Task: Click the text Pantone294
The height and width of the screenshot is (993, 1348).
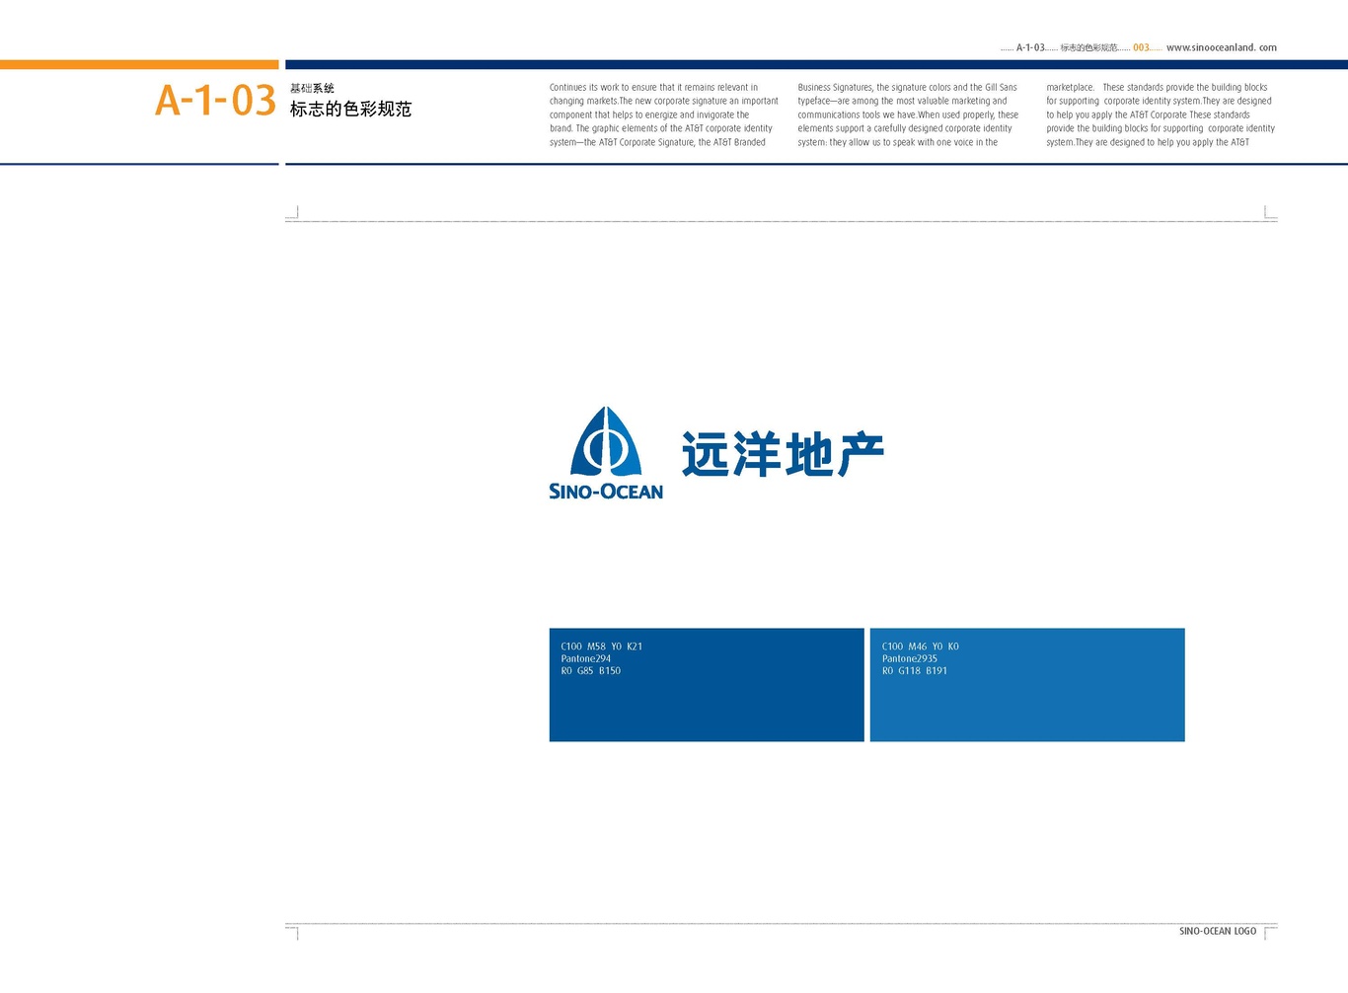Action: click(586, 658)
